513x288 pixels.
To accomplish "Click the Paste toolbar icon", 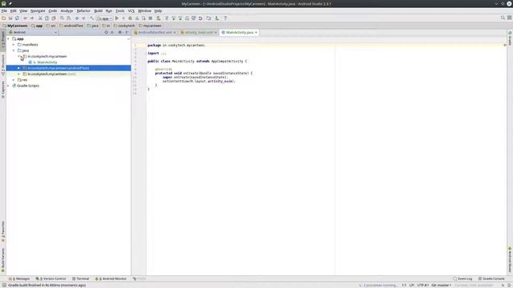I will click(54, 18).
